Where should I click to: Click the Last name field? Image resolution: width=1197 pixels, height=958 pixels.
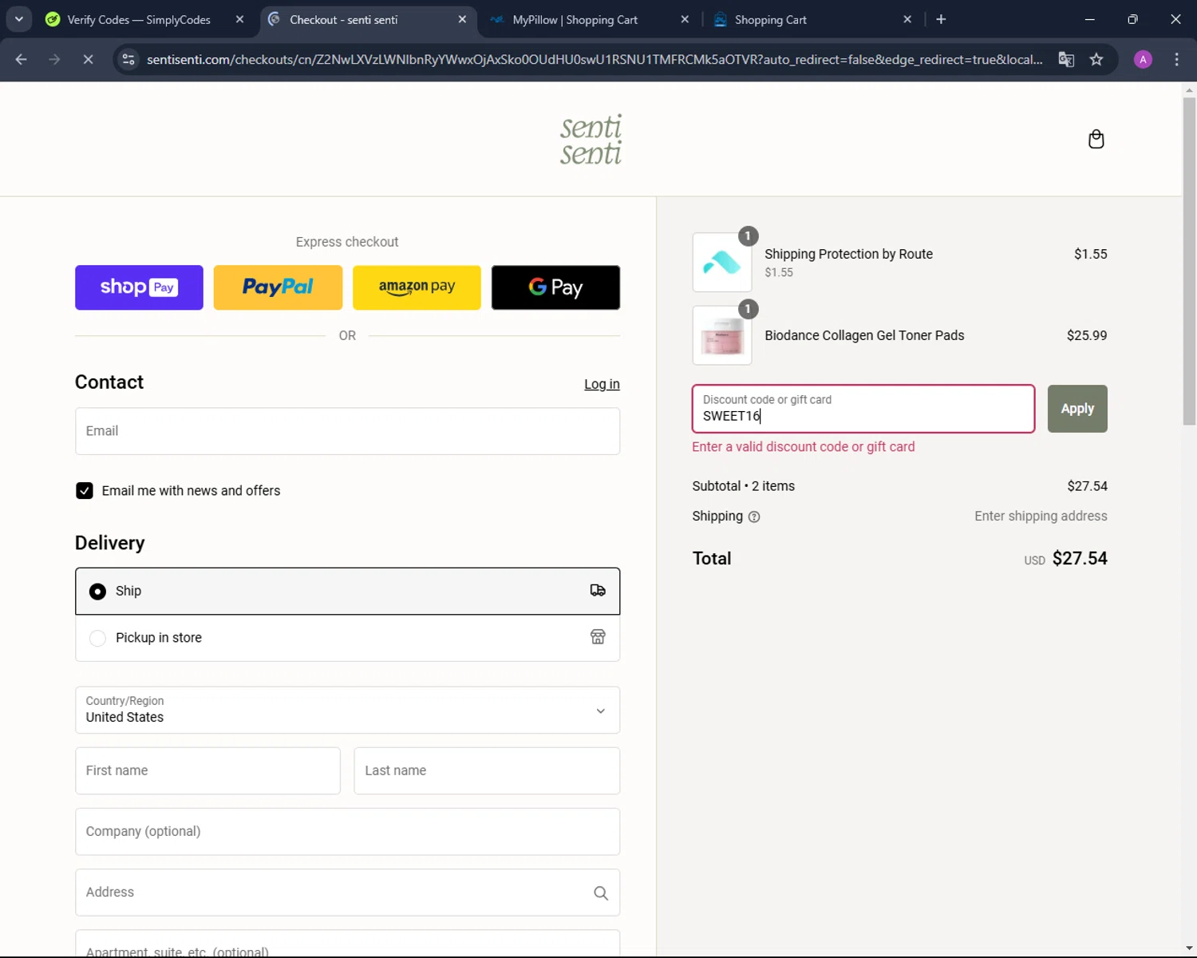coord(487,770)
